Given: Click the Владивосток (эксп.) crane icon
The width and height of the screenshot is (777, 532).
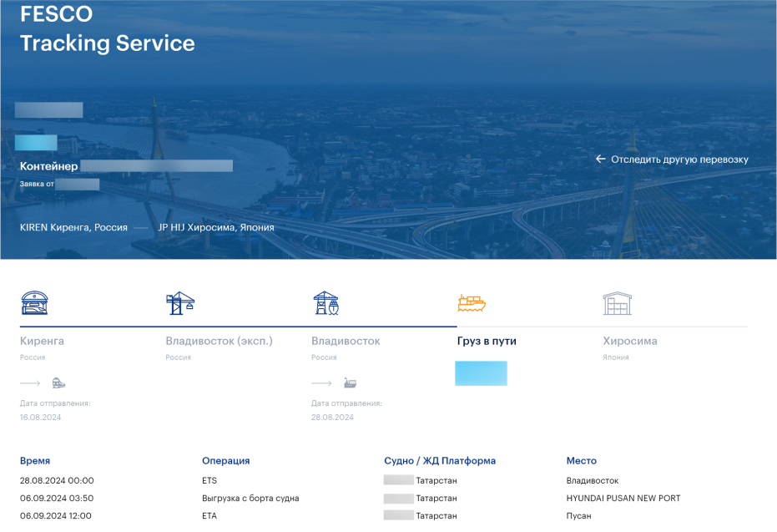Looking at the screenshot, I should (180, 303).
